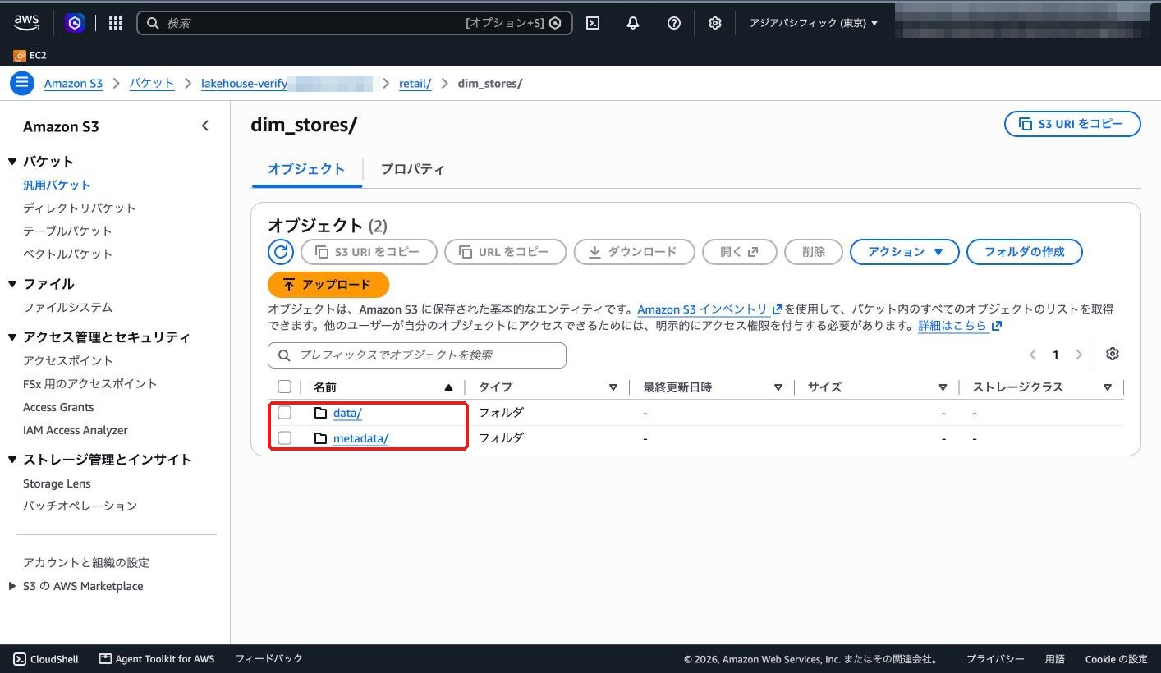This screenshot has width=1161, height=673.
Task: Toggle the side navigation hamburger button
Action: (x=22, y=83)
